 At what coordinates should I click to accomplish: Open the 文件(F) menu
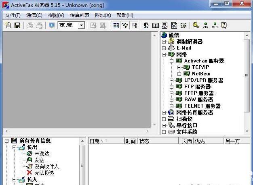(x=13, y=15)
